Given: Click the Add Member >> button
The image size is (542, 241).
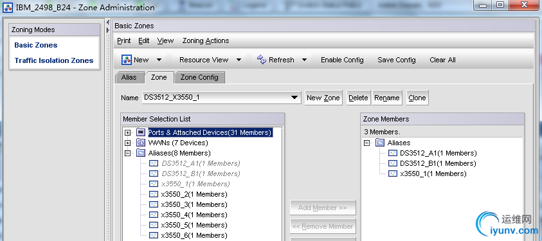Looking at the screenshot, I should (323, 208).
